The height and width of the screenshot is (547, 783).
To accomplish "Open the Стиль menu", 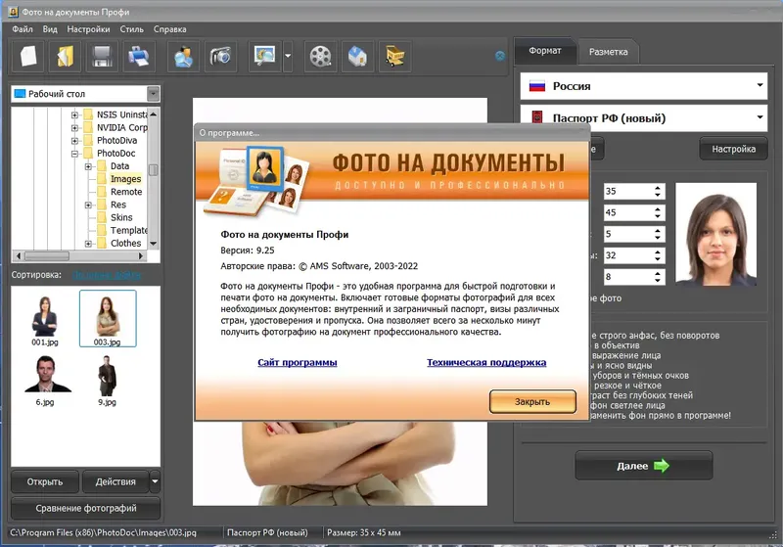I will pos(132,29).
